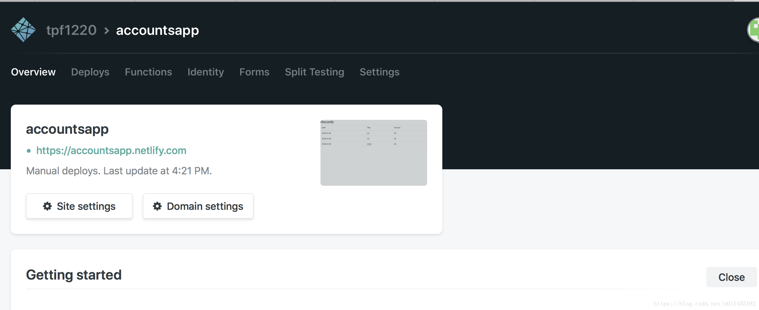Switch to the Identity tab
This screenshot has height=310, width=759.
point(206,72)
